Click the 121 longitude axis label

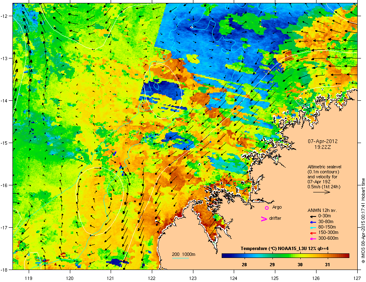click(x=111, y=278)
